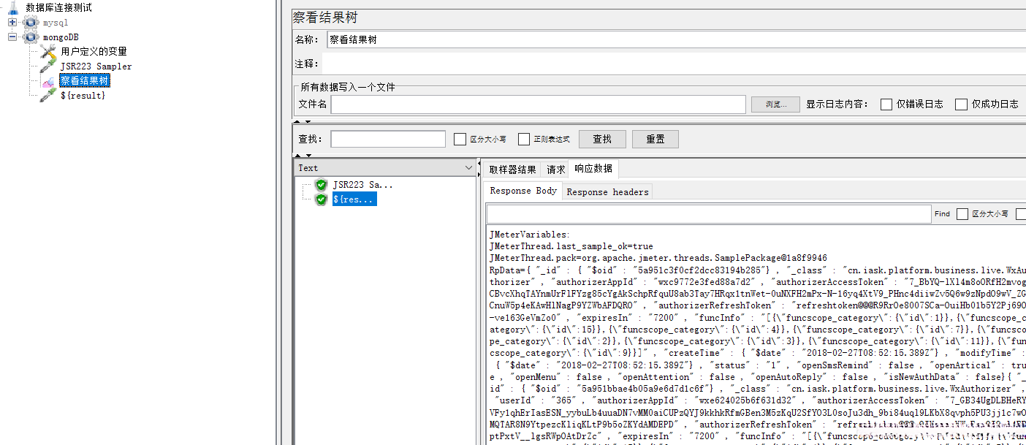Toggle case sensitive search checkbox
The height and width of the screenshot is (445, 1026).
point(460,139)
